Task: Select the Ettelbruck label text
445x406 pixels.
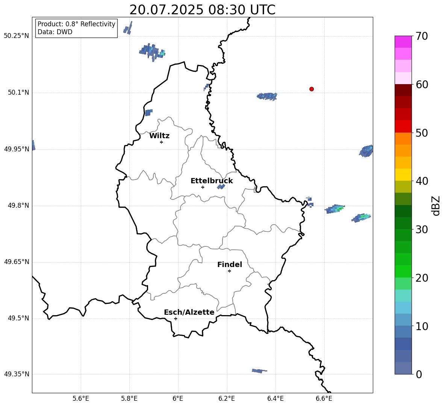Action: [x=212, y=181]
